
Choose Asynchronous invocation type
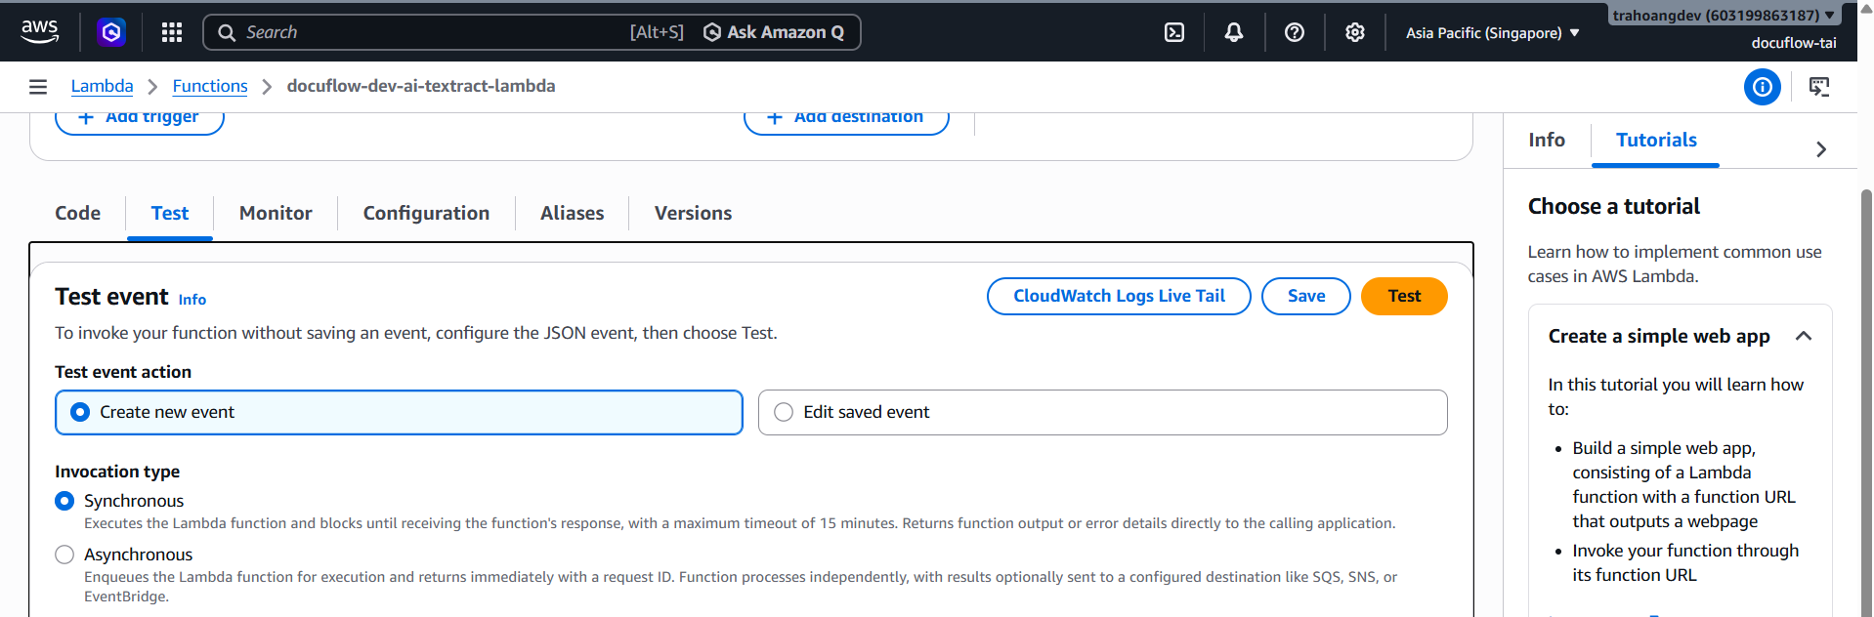pyautogui.click(x=64, y=555)
